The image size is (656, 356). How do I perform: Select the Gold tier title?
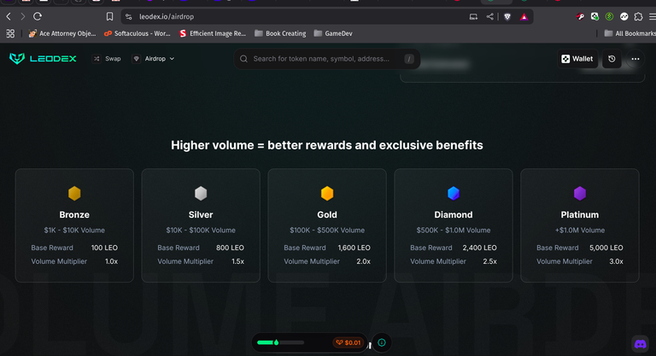tap(327, 214)
